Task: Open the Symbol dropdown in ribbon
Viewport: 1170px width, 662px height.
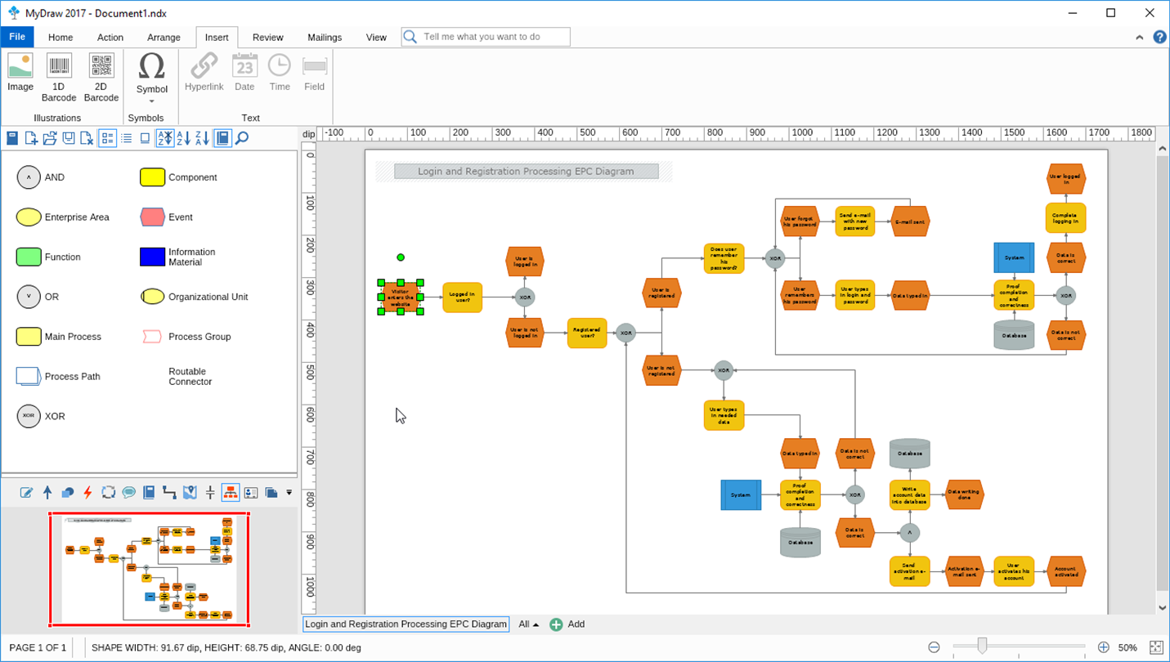Action: point(151,78)
